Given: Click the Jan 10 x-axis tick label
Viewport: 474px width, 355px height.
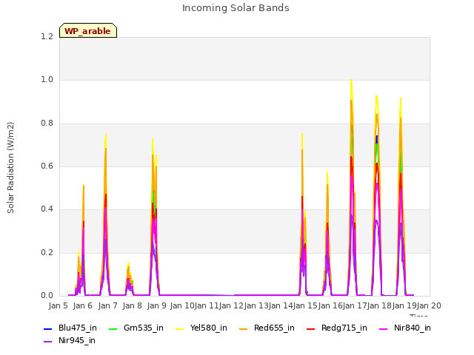Looking at the screenshot, I should pos(182,305).
